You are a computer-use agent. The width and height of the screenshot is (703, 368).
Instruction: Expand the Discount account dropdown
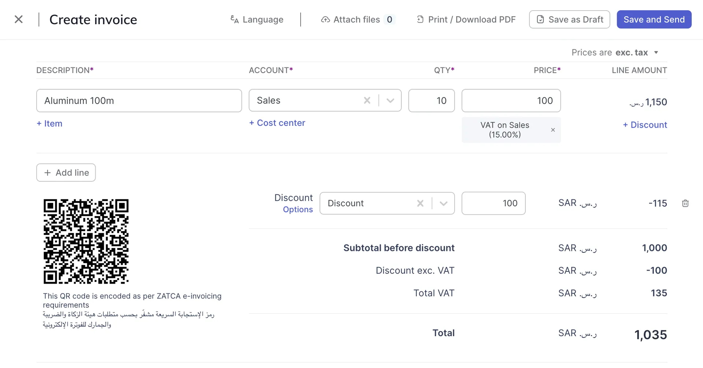point(443,203)
